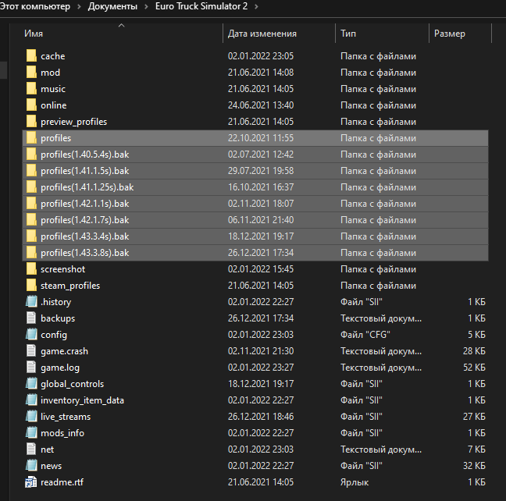The image size is (506, 501).
Task: Click the Файл "CFG" type of config
Action: [x=365, y=335]
